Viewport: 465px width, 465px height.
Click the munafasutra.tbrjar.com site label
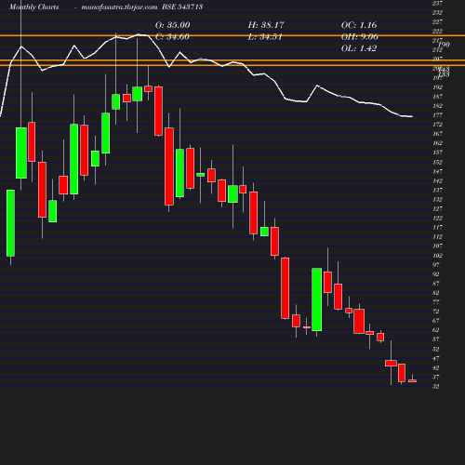(x=119, y=7)
